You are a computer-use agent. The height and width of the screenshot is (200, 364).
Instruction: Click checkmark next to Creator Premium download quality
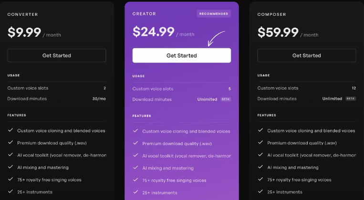pyautogui.click(x=135, y=143)
